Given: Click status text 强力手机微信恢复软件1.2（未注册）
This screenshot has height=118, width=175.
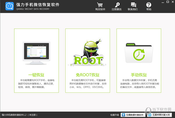Looking at the screenshot, I should [x=20, y=115].
